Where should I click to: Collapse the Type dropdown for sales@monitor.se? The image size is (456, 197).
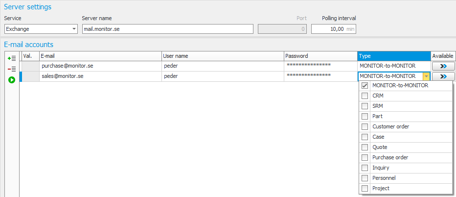[426, 76]
